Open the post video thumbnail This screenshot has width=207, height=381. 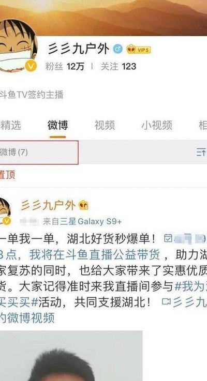pos(71,356)
